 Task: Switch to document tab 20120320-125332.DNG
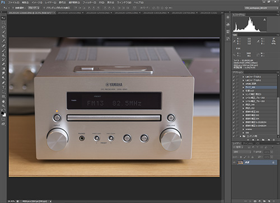point(69,13)
